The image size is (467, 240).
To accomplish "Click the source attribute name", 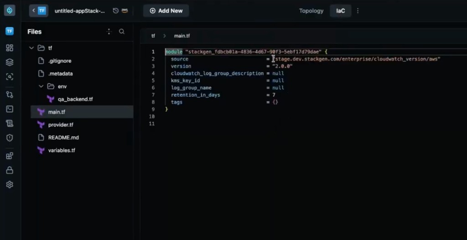I will tap(180, 59).
